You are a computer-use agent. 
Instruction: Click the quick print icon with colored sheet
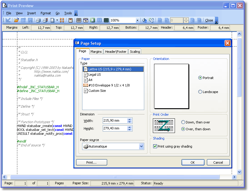tap(45, 20)
